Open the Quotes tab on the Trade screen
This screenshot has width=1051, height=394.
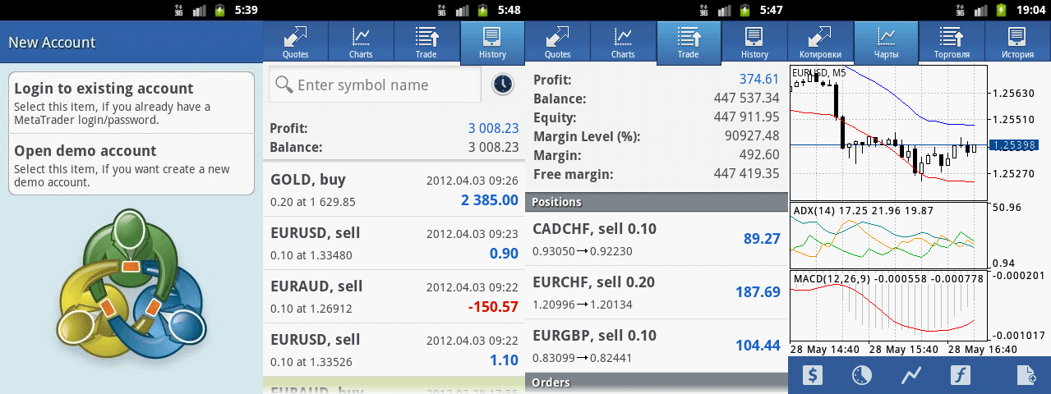click(558, 42)
